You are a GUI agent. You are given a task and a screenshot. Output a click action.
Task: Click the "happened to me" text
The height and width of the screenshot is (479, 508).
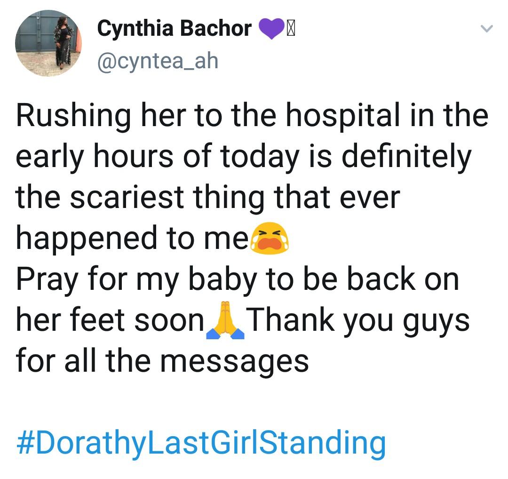click(x=132, y=238)
